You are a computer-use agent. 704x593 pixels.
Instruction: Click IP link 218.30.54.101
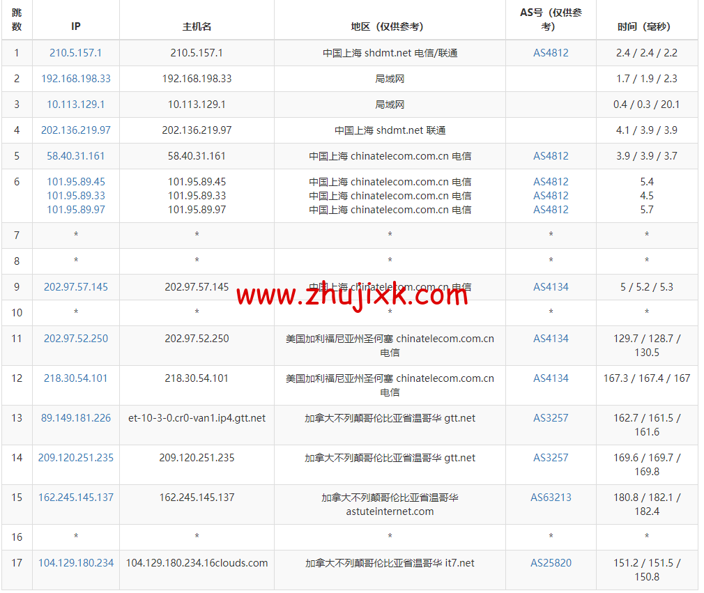point(75,378)
